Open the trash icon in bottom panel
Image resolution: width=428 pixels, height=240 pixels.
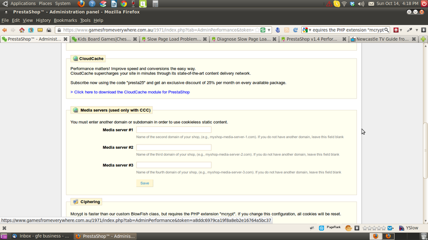coord(423,236)
